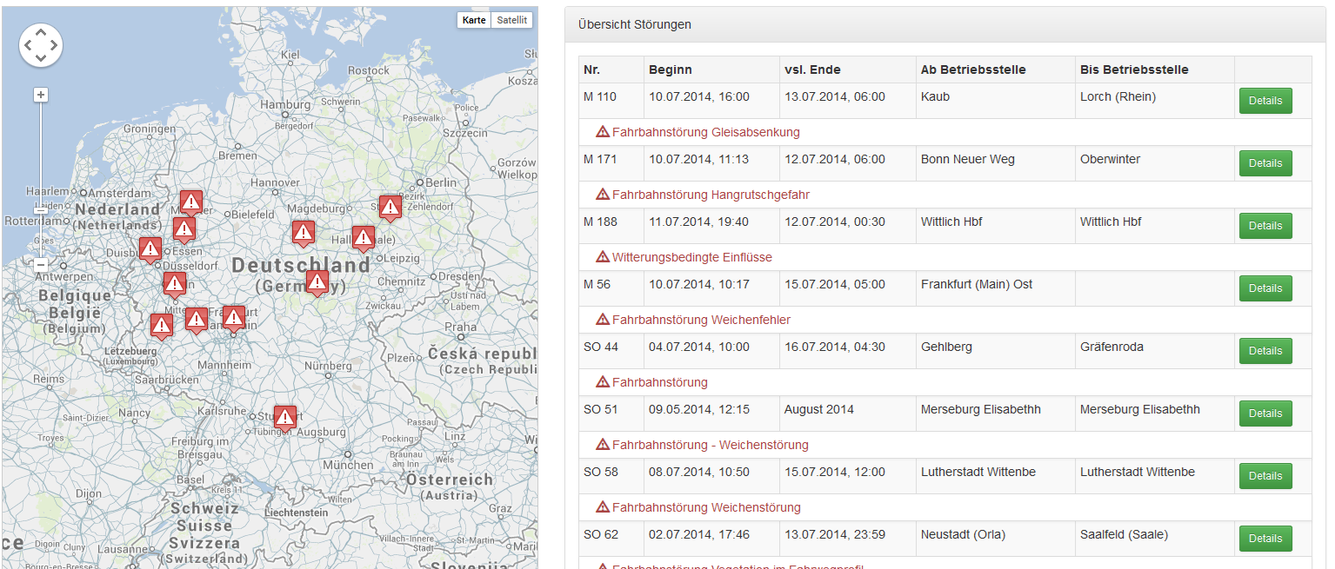Image resolution: width=1335 pixels, height=569 pixels.
Task: Click the warning marker near Zehlendorf below Berlin
Action: coord(390,208)
